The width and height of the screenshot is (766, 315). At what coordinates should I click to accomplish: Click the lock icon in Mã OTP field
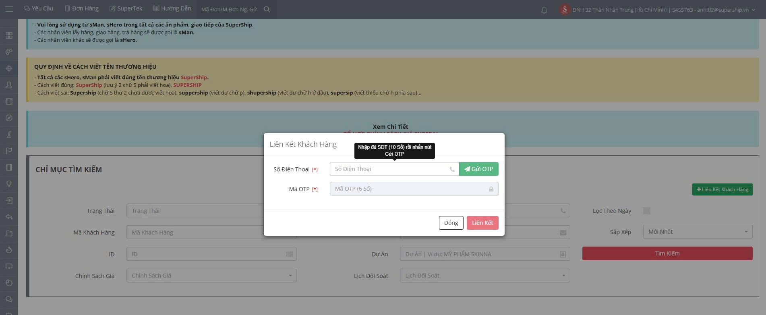491,189
